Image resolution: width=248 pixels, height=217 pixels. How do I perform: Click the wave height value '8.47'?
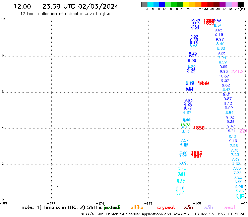coord(226,90)
